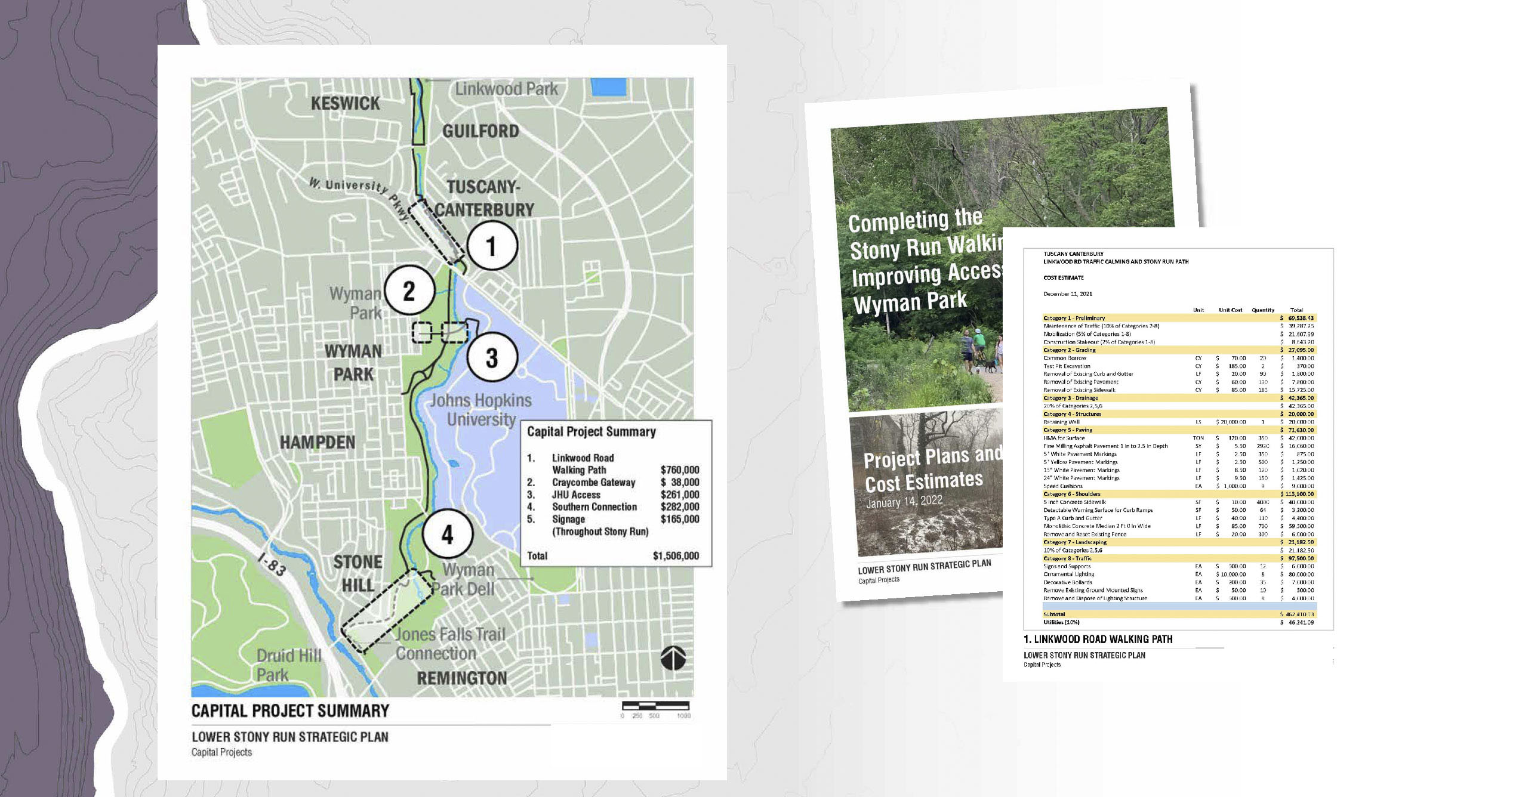The width and height of the screenshot is (1522, 797).
Task: Select the Category 8 - Traffic row
Action: pos(1179,558)
